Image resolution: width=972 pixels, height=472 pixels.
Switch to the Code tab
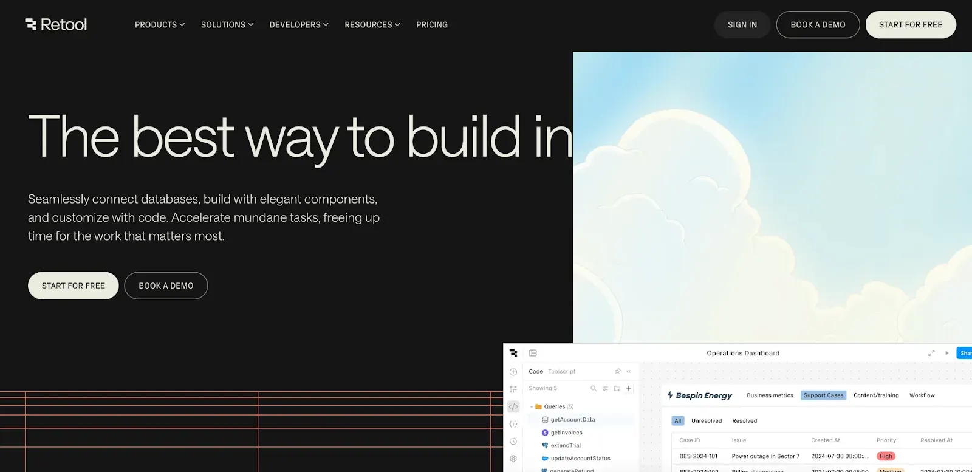[536, 371]
